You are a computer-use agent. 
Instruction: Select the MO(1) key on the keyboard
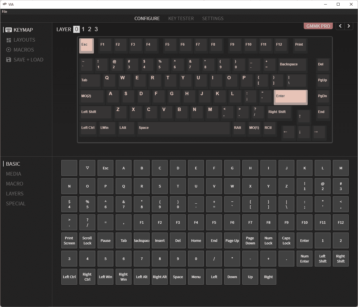pos(254,129)
